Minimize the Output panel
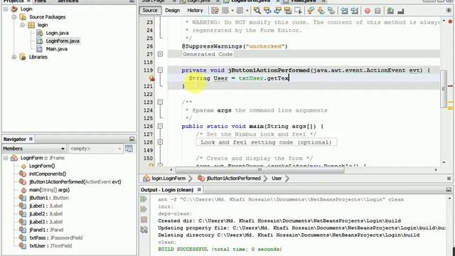The image size is (455, 256). click(449, 190)
